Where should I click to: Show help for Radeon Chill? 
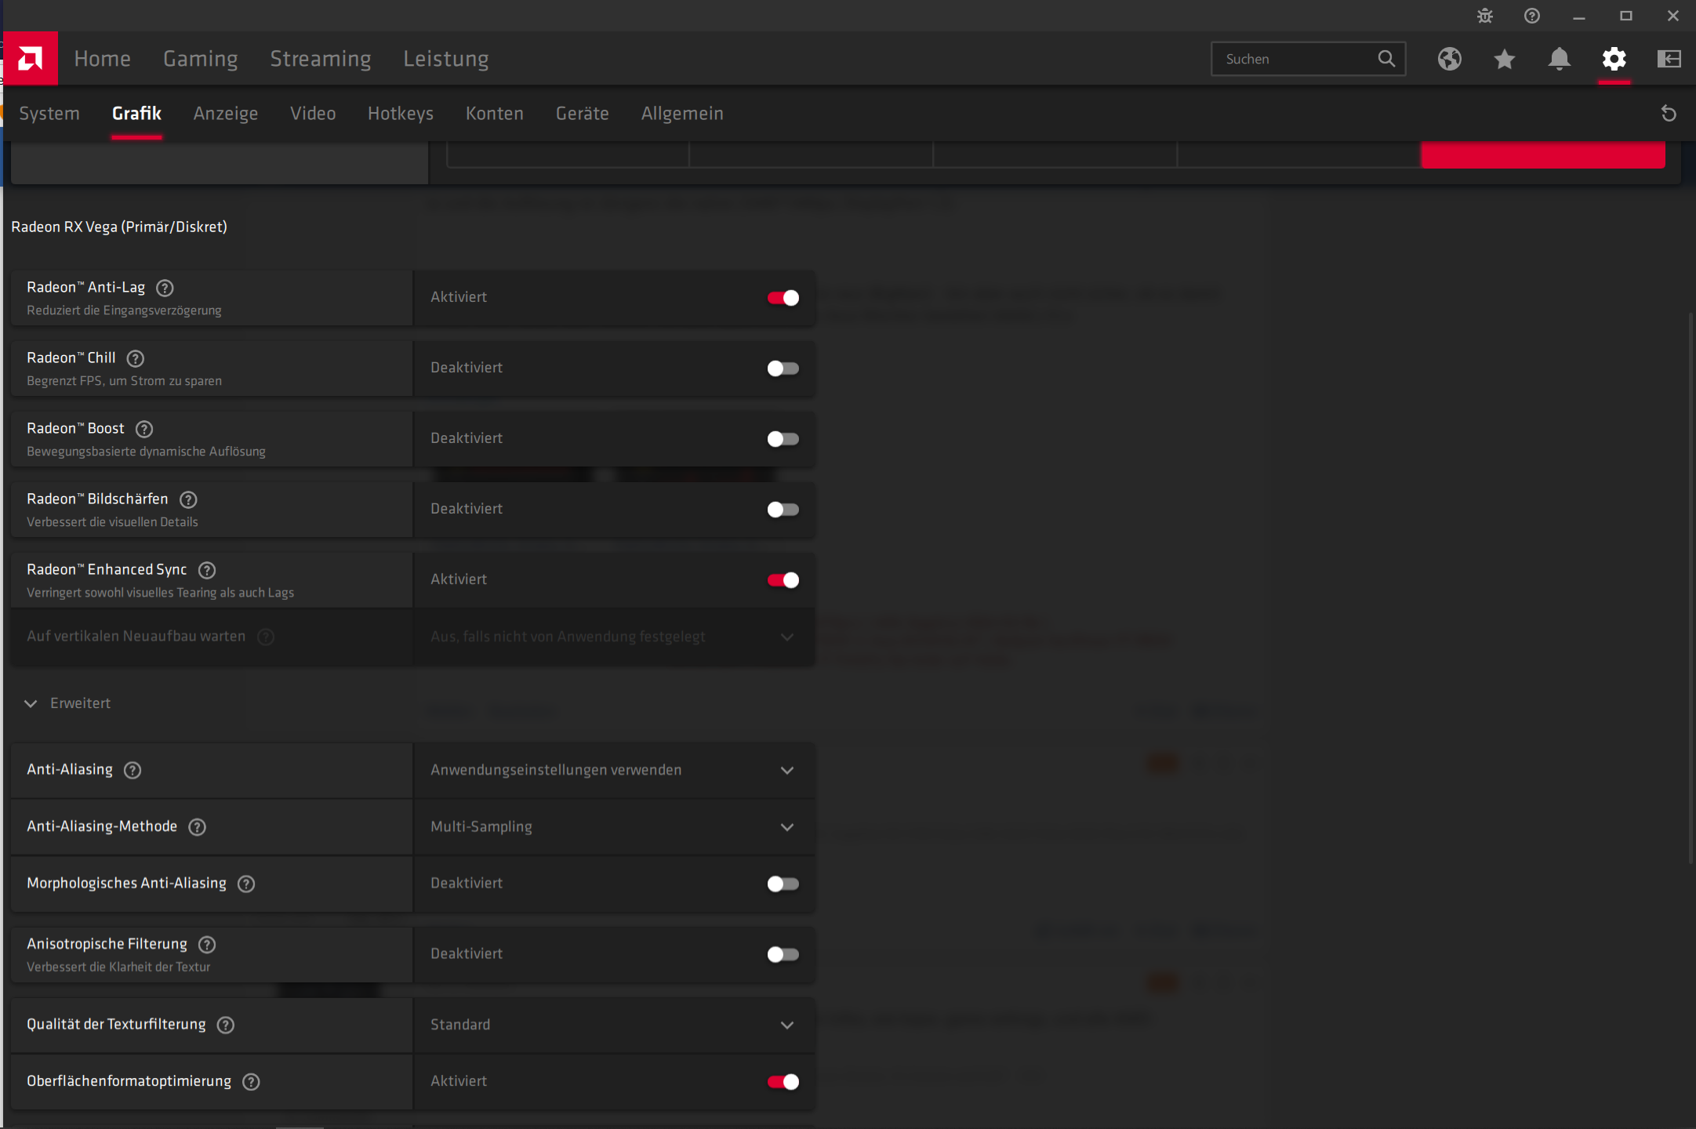pos(136,358)
